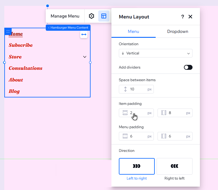
Task: Click the Subscribe menu item
Action: [x=21, y=45]
